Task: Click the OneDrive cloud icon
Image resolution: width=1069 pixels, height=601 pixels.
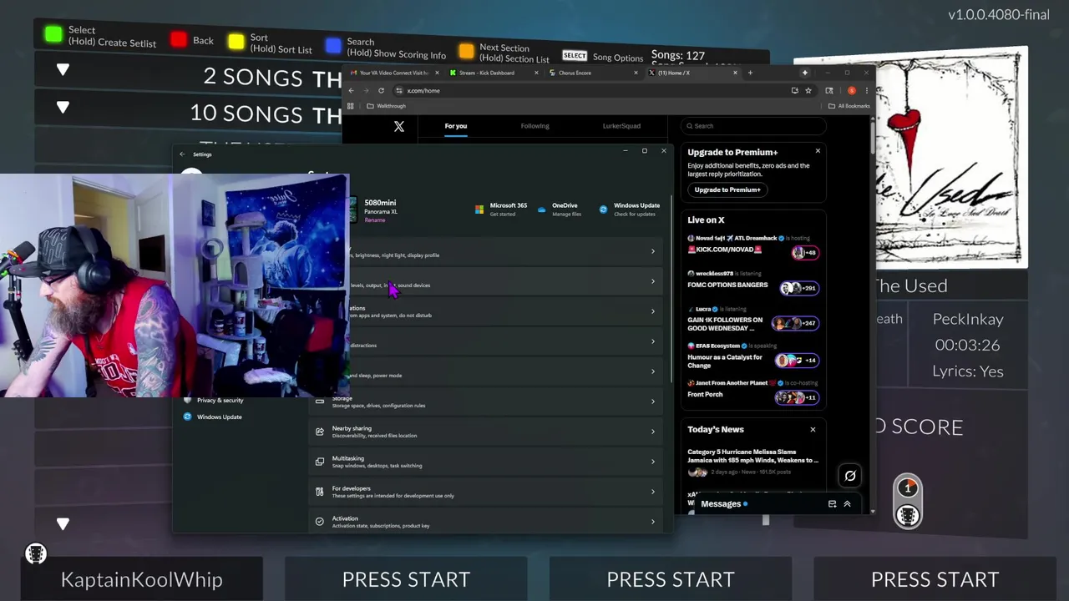Action: point(542,210)
